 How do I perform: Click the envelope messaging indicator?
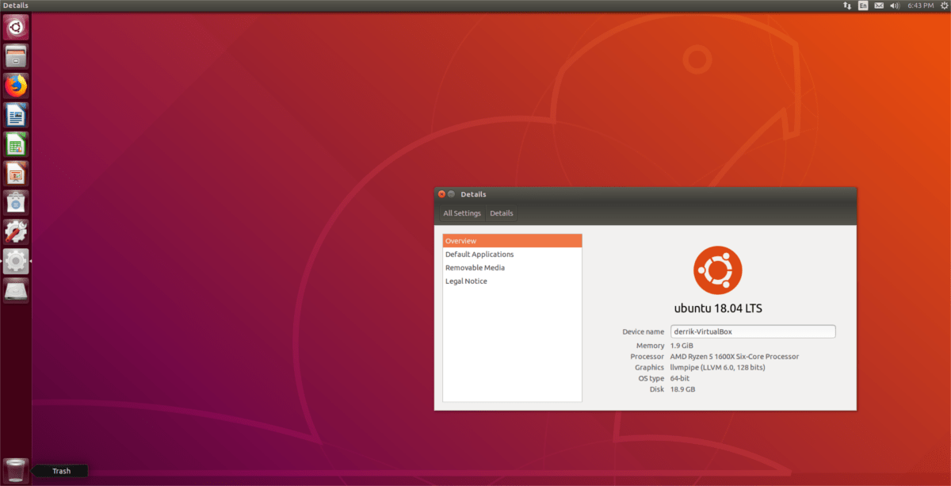tap(879, 6)
